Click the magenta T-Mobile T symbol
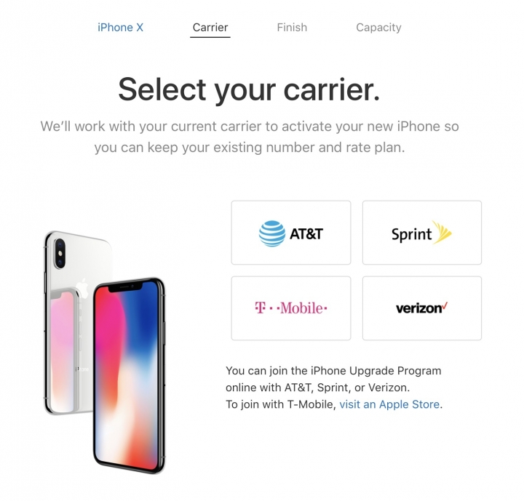 tap(261, 308)
